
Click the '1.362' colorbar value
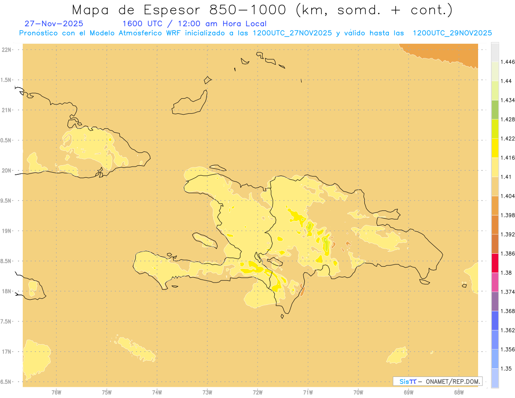508,330
